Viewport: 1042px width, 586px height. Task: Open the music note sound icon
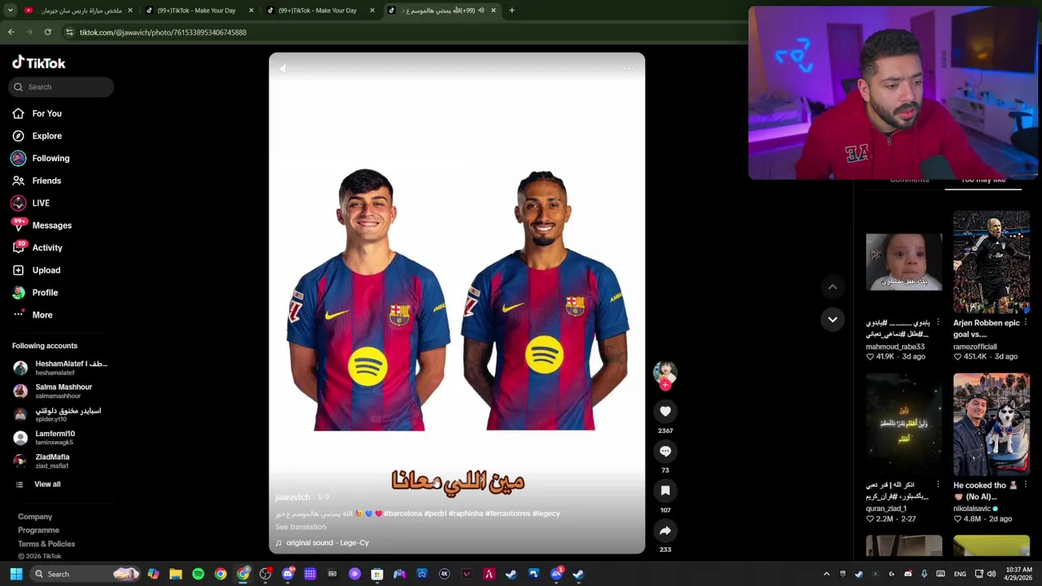278,543
